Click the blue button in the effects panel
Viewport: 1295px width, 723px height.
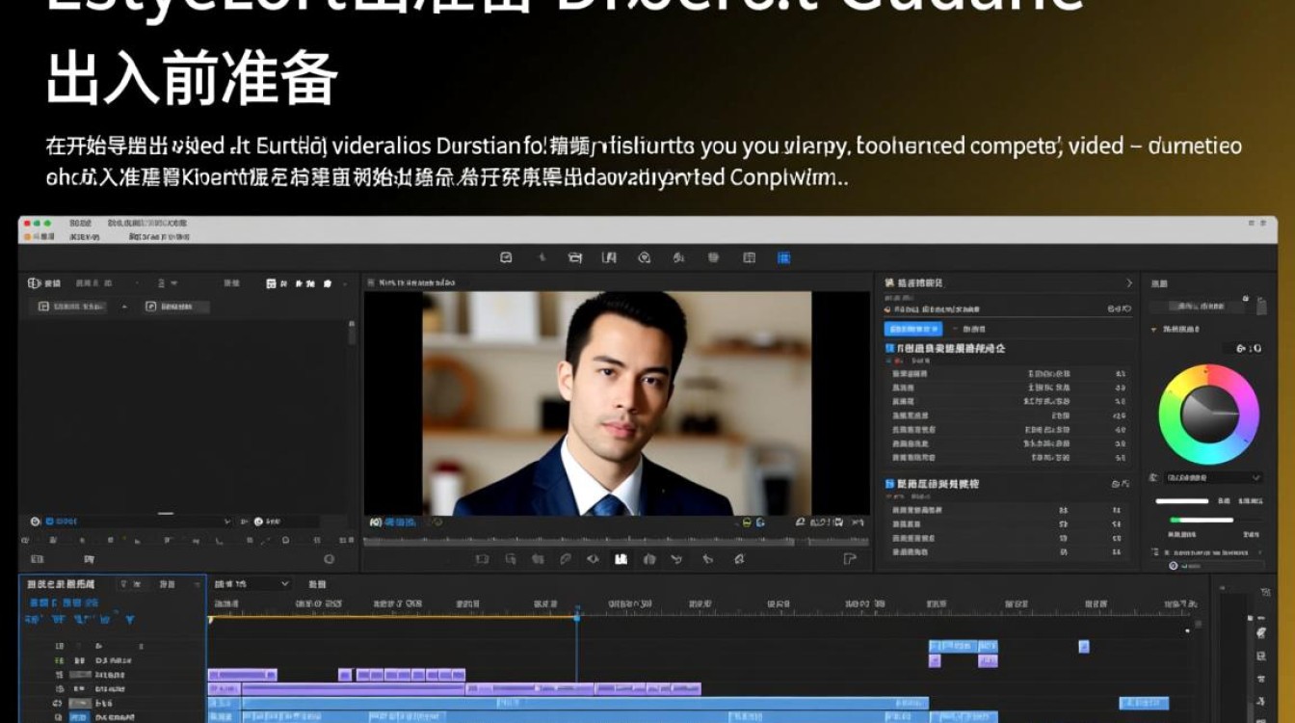point(912,329)
